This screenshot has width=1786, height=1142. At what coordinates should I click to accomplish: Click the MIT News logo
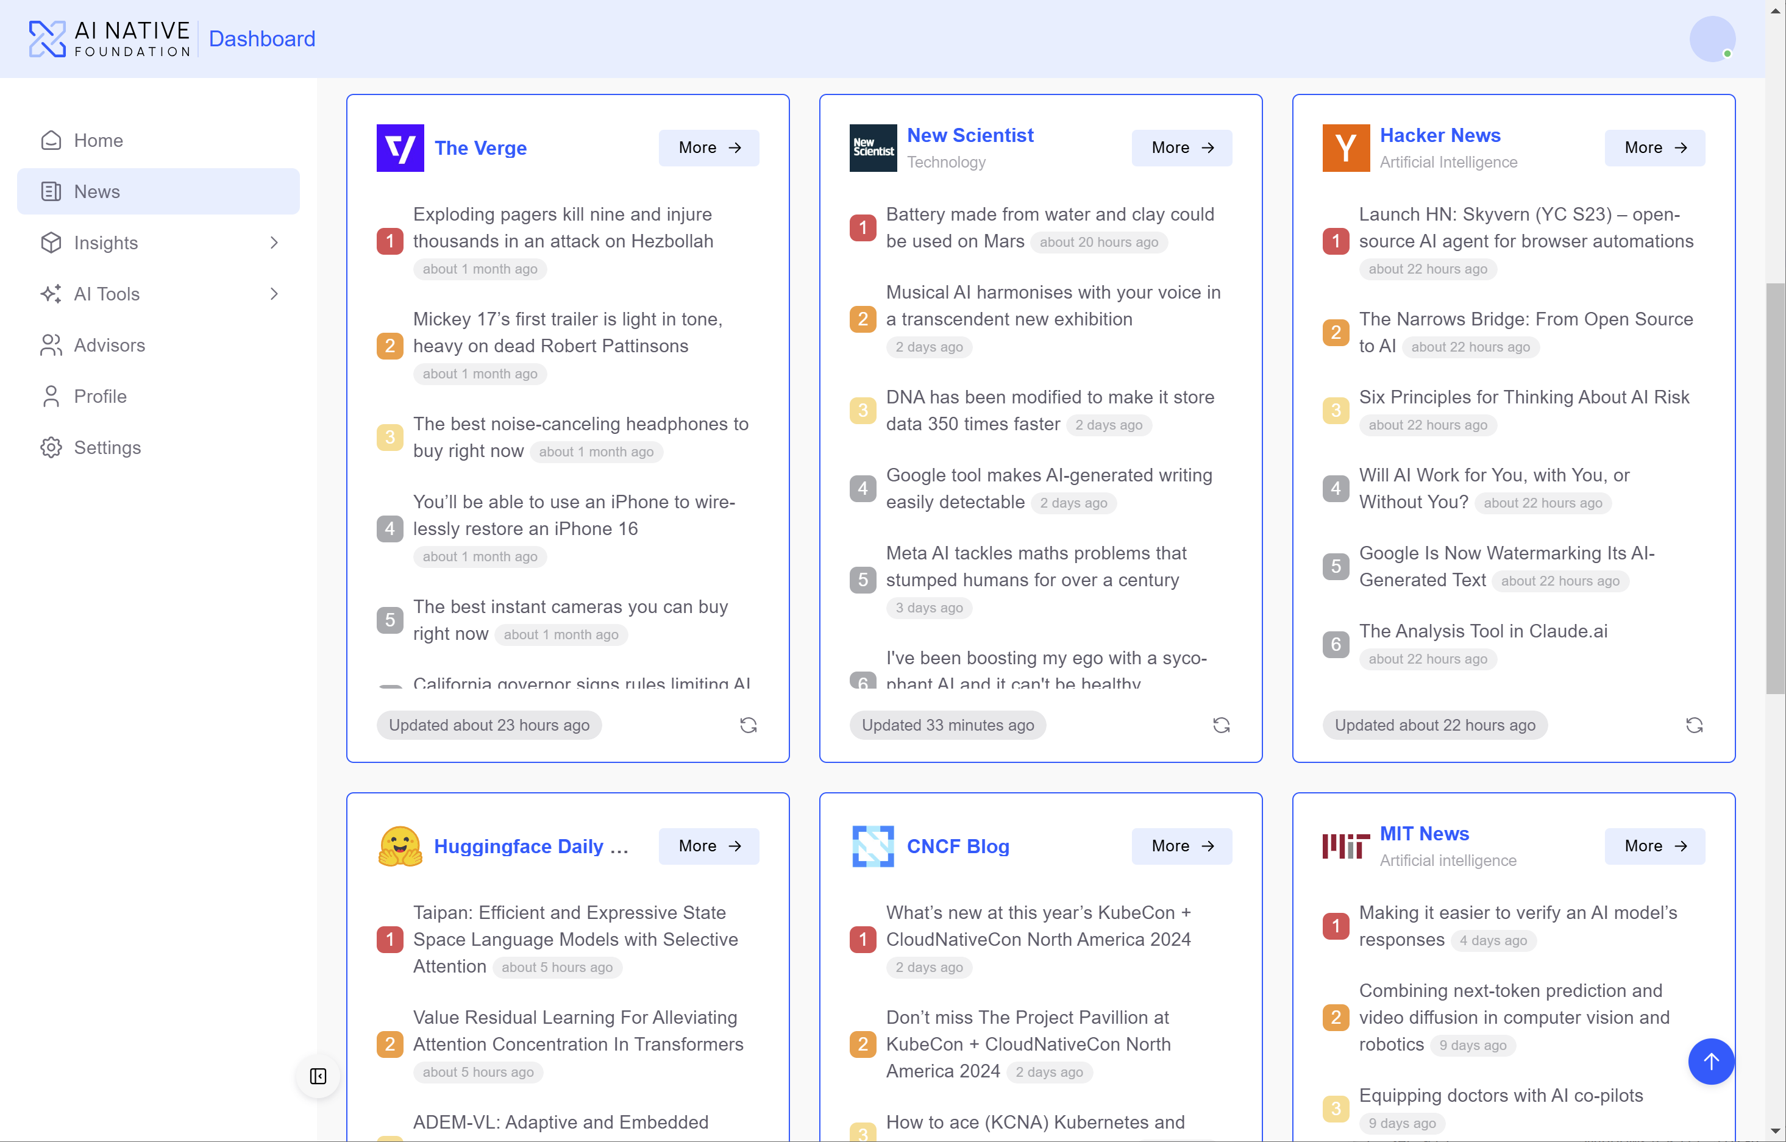tap(1345, 846)
